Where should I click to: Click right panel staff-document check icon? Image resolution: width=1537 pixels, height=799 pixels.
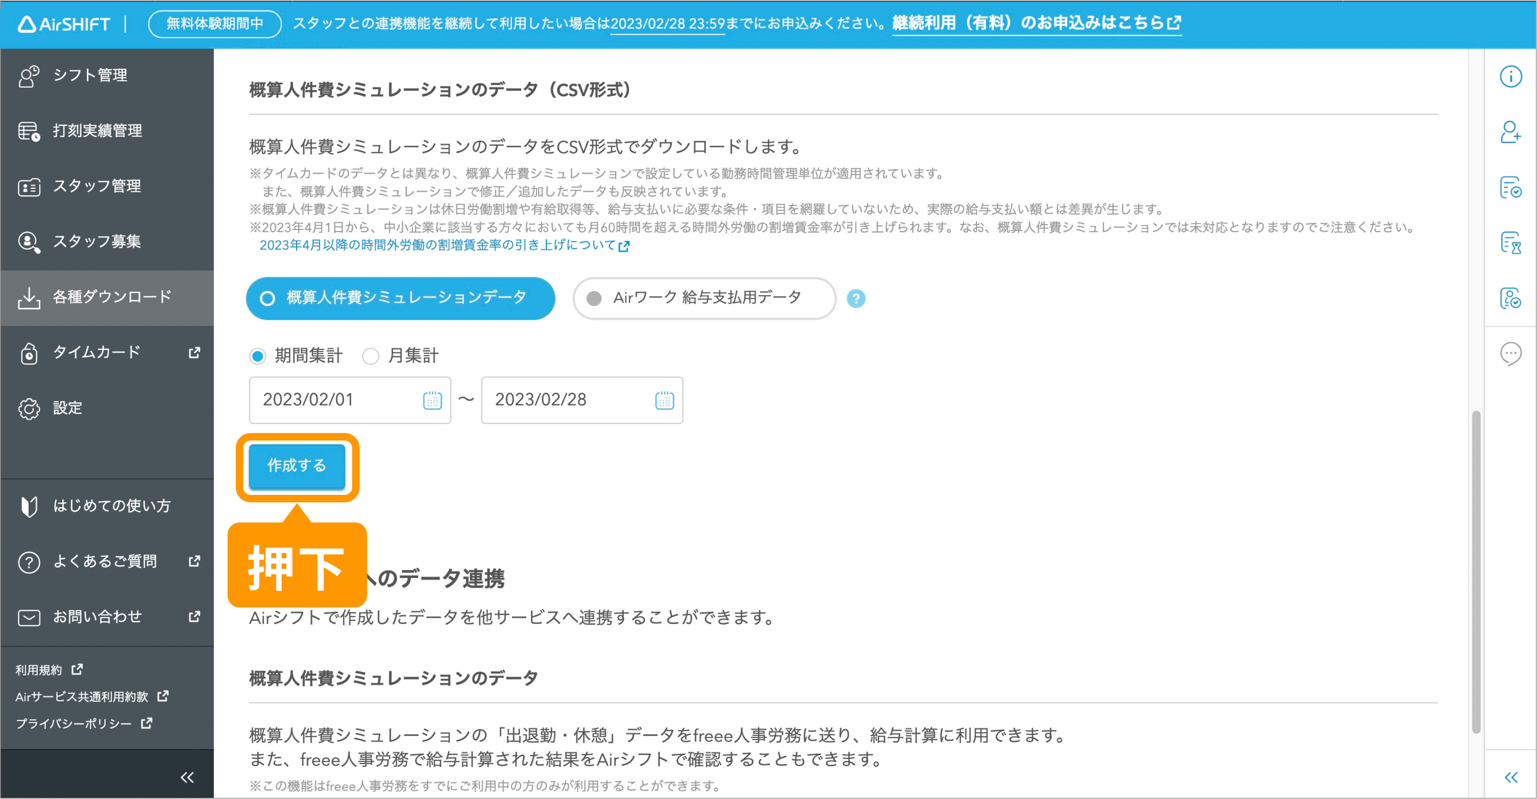coord(1510,298)
